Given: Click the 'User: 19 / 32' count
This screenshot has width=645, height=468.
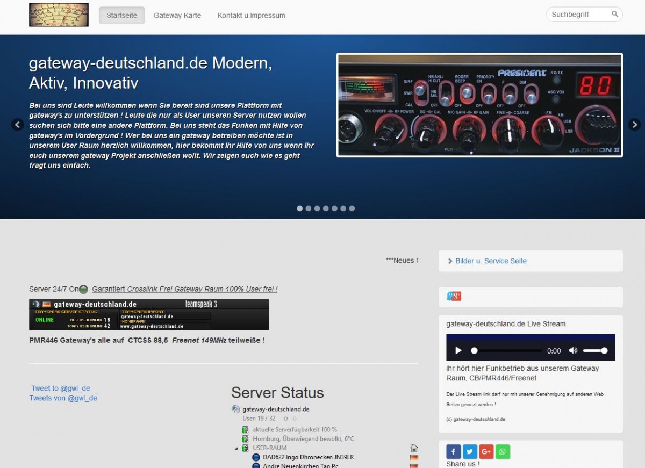Looking at the screenshot, I should [x=259, y=419].
